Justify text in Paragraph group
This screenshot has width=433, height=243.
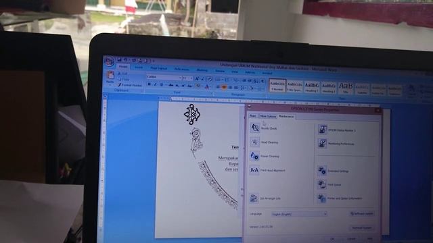[x=236, y=88]
